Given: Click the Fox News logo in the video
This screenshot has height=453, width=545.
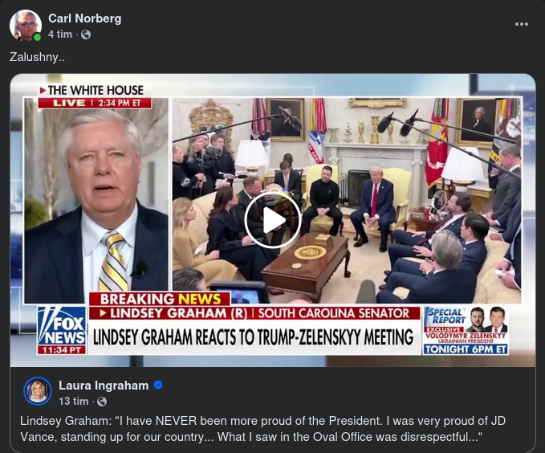Looking at the screenshot, I should coord(62,330).
